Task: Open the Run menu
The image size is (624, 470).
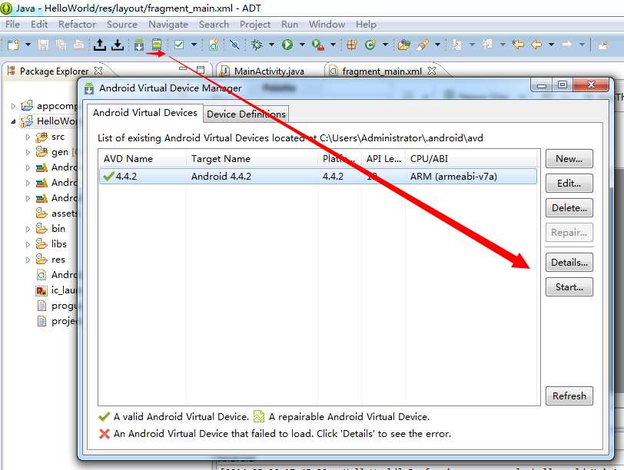Action: click(290, 25)
